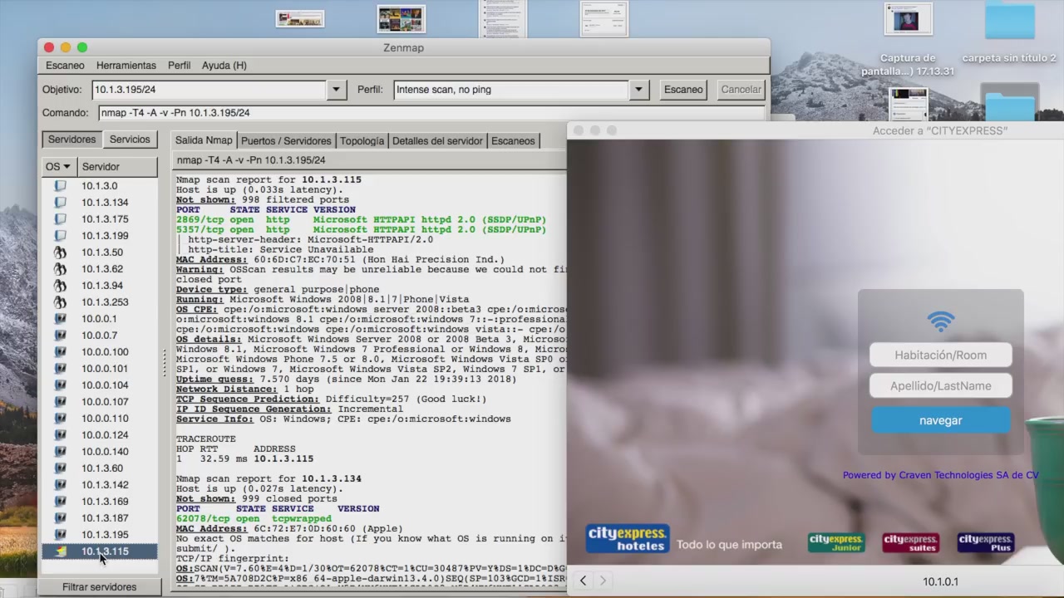Toggle the Servicios view button
Image resolution: width=1064 pixels, height=598 pixels.
point(130,140)
